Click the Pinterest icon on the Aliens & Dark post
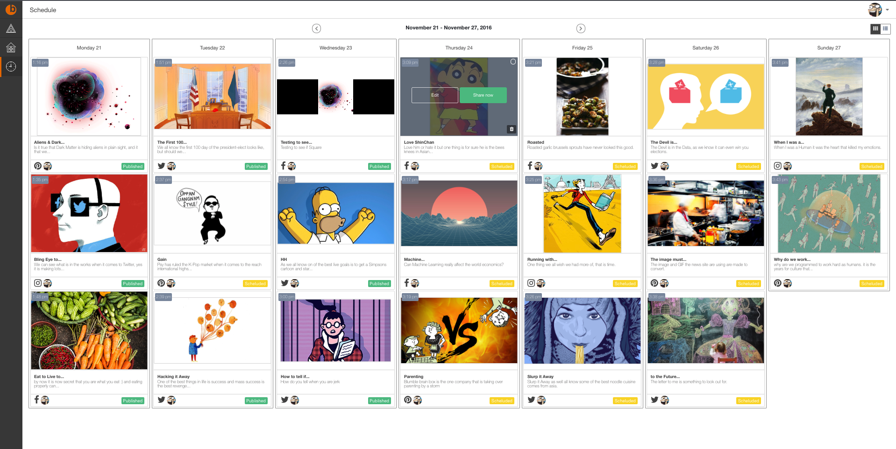Screen dimensions: 896x449 click(x=38, y=166)
